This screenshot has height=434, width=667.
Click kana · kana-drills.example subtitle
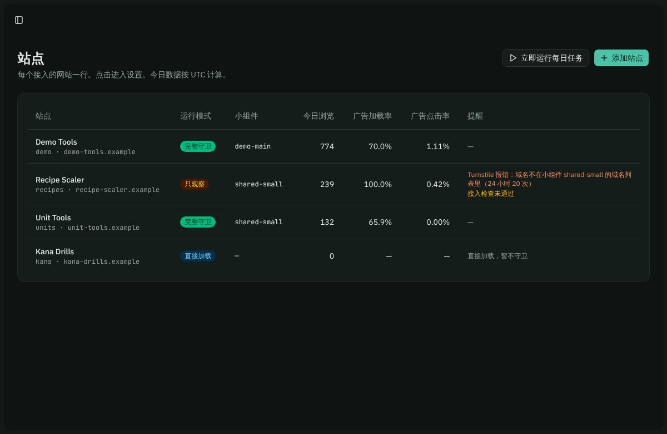[x=87, y=262]
